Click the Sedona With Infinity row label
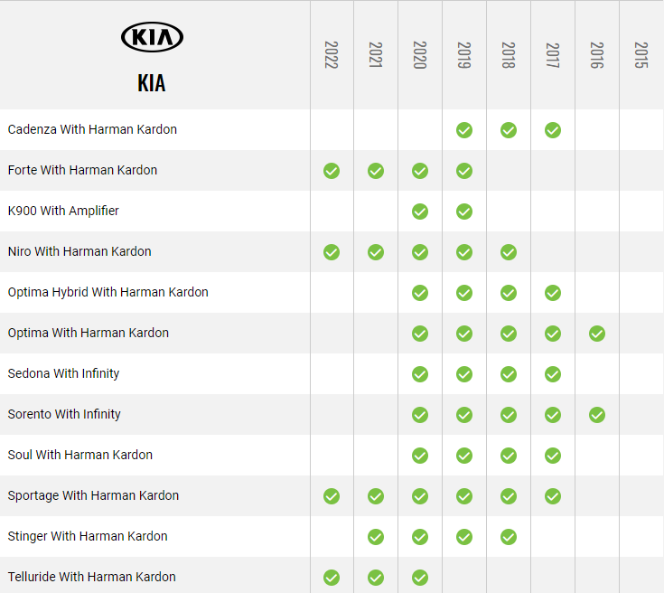This screenshot has width=664, height=593. 63,373
